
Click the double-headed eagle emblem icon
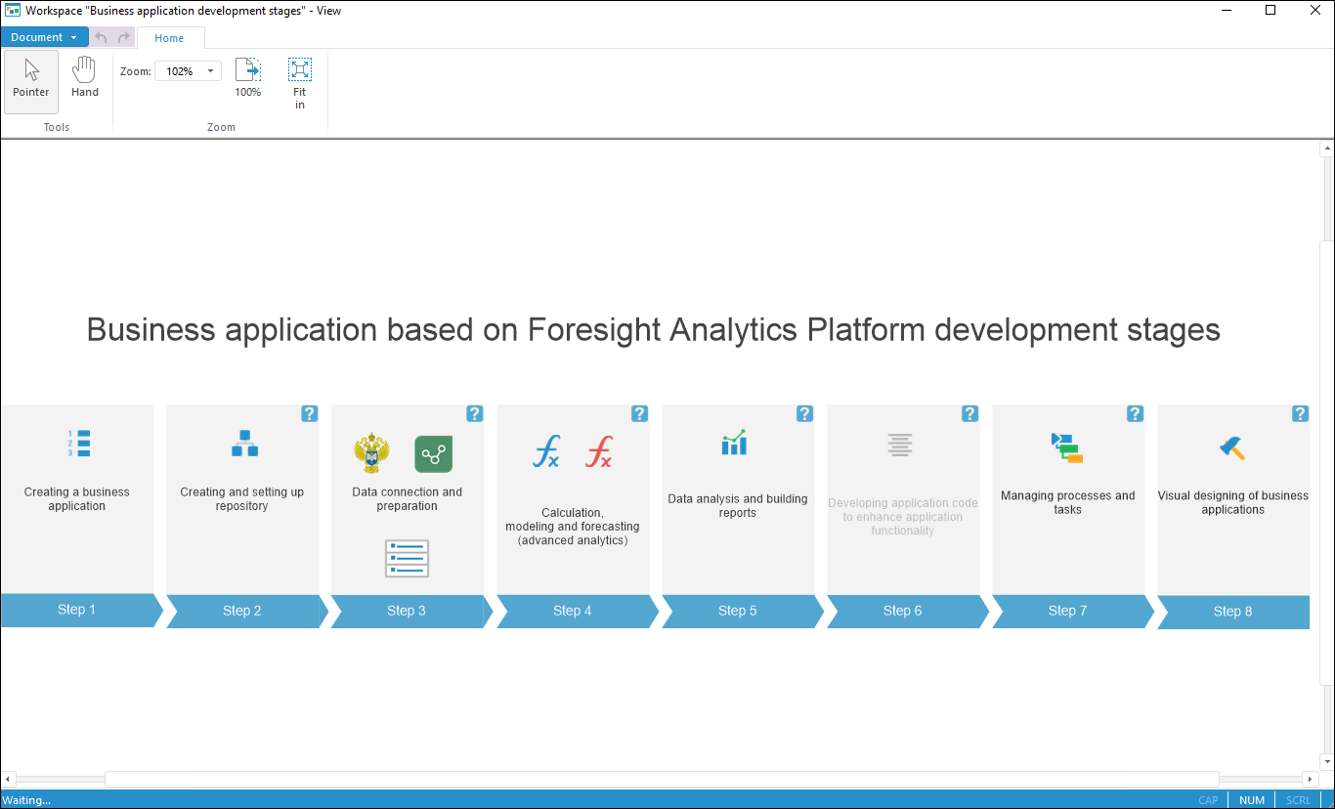(371, 454)
